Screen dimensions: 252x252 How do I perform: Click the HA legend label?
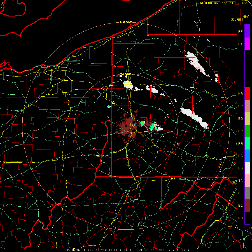[240, 94]
